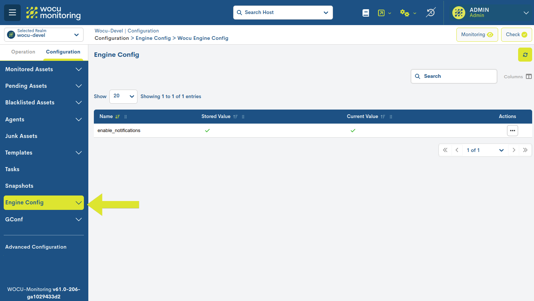Grab the Name column drag handle
Screen dimensions: 534x301
pos(126,117)
